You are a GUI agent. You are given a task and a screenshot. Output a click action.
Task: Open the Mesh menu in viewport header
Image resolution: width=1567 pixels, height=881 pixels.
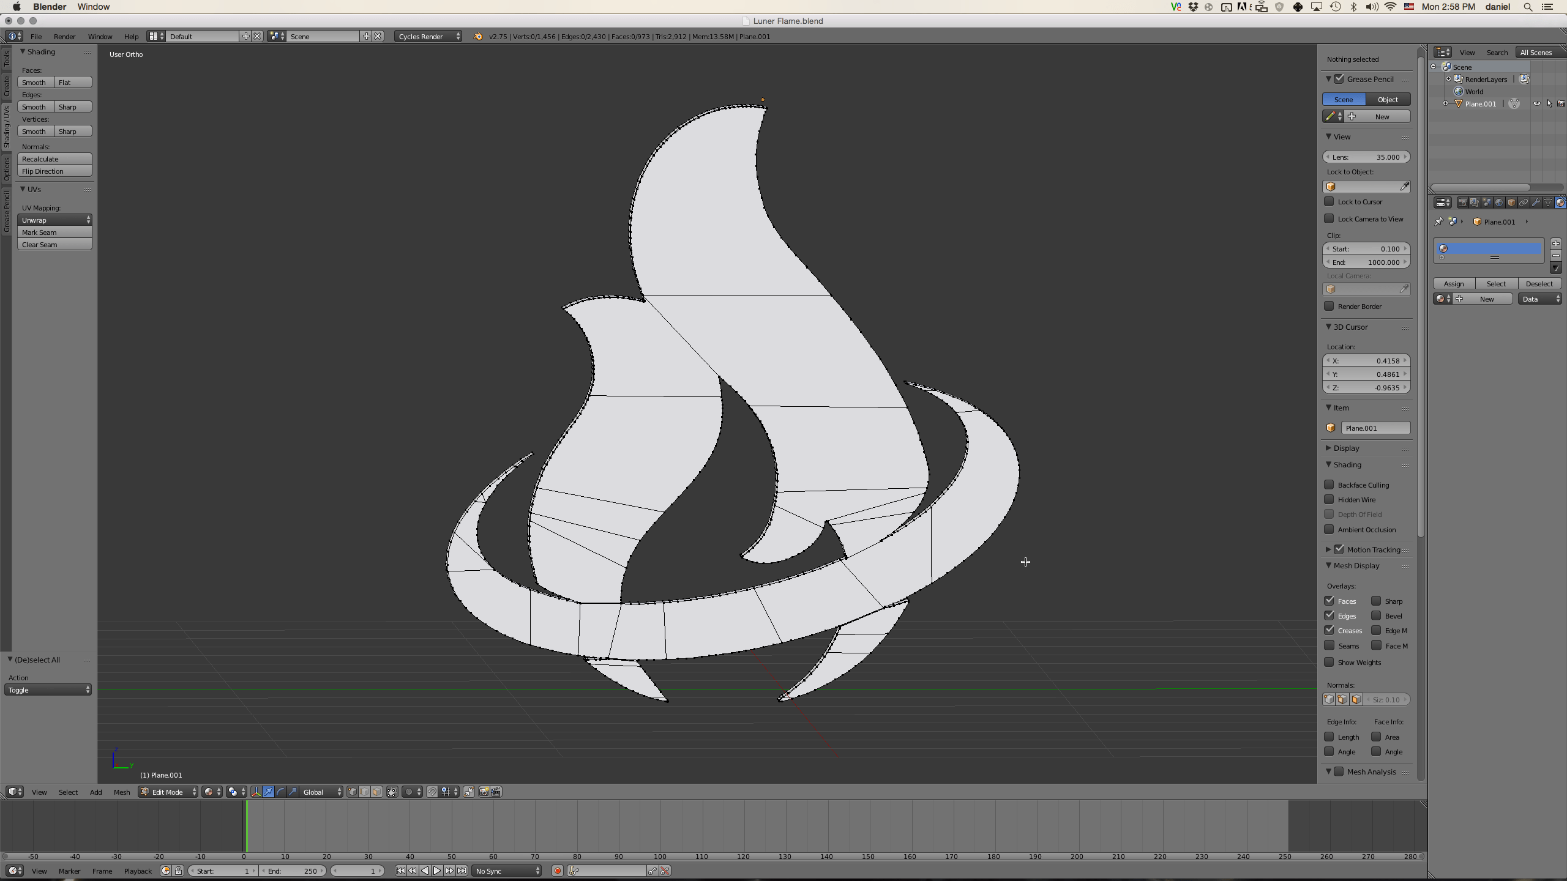[121, 792]
